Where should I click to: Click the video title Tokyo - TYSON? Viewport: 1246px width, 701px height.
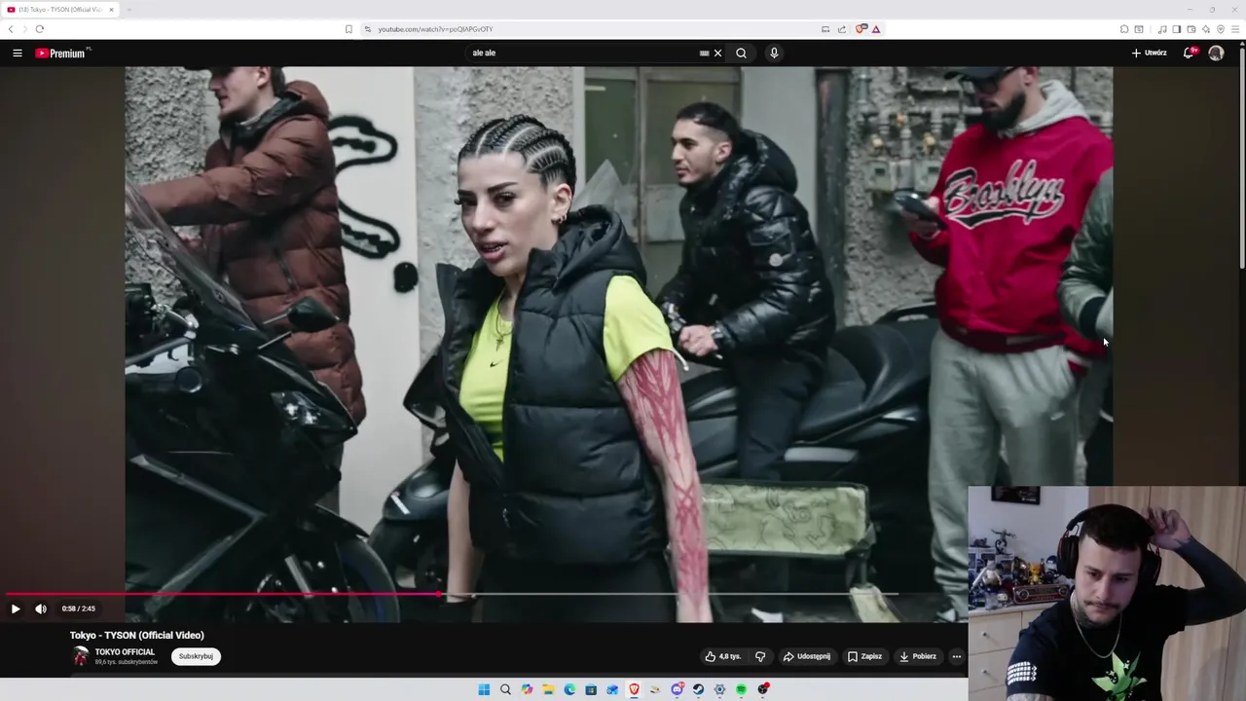click(137, 635)
